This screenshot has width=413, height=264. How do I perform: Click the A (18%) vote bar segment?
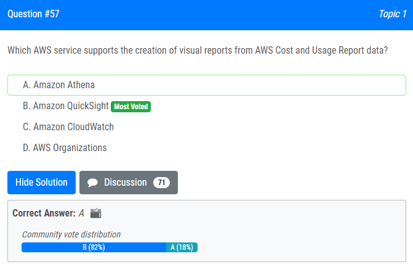point(182,247)
